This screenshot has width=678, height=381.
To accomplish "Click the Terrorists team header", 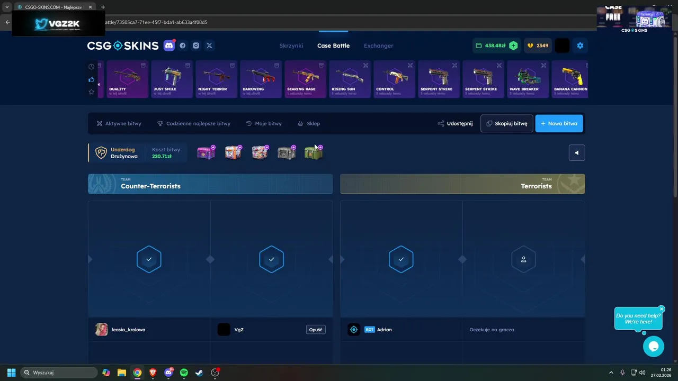I will pyautogui.click(x=462, y=184).
